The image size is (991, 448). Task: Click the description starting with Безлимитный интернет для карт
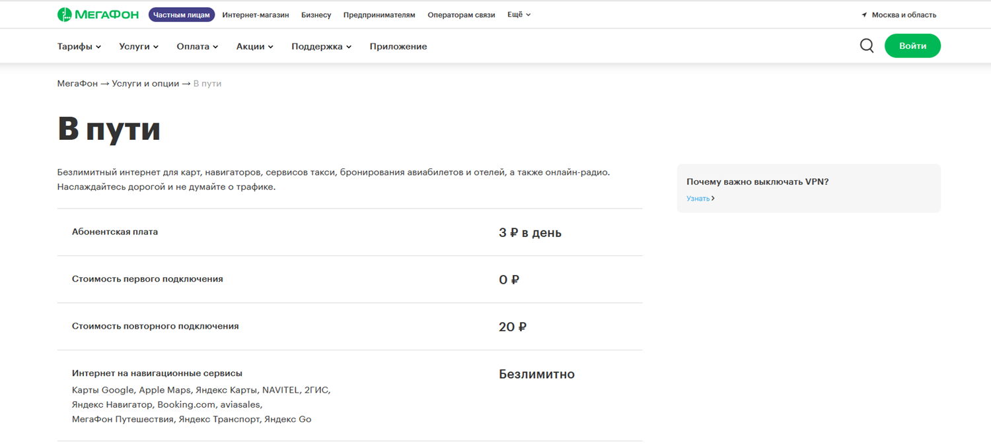334,172
